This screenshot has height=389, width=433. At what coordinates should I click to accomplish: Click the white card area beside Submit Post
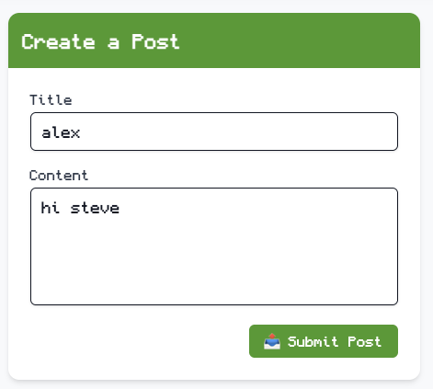click(x=138, y=341)
